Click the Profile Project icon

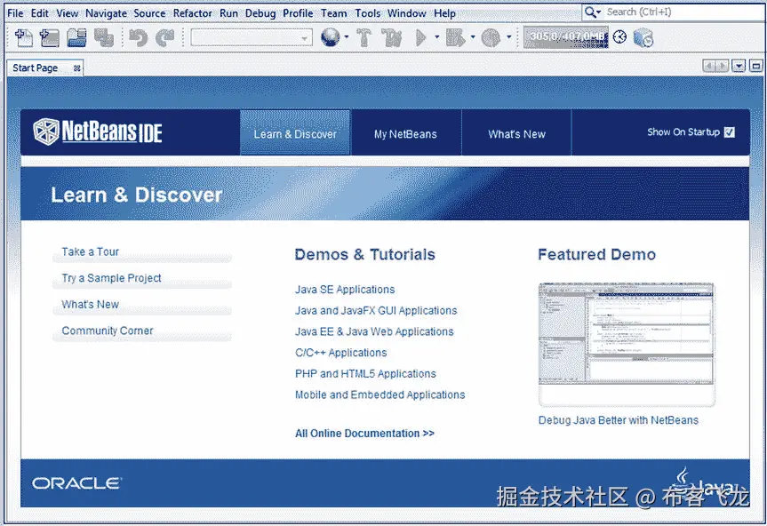[x=491, y=37]
